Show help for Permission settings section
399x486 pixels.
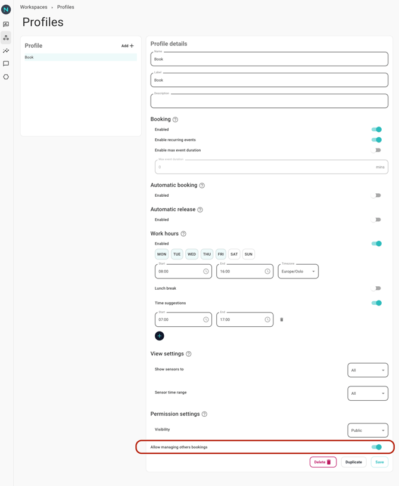(x=204, y=414)
